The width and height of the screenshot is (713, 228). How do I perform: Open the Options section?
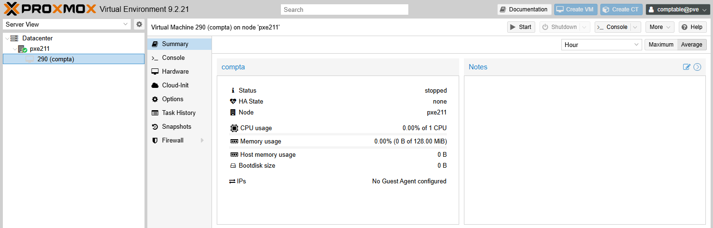pos(180,99)
